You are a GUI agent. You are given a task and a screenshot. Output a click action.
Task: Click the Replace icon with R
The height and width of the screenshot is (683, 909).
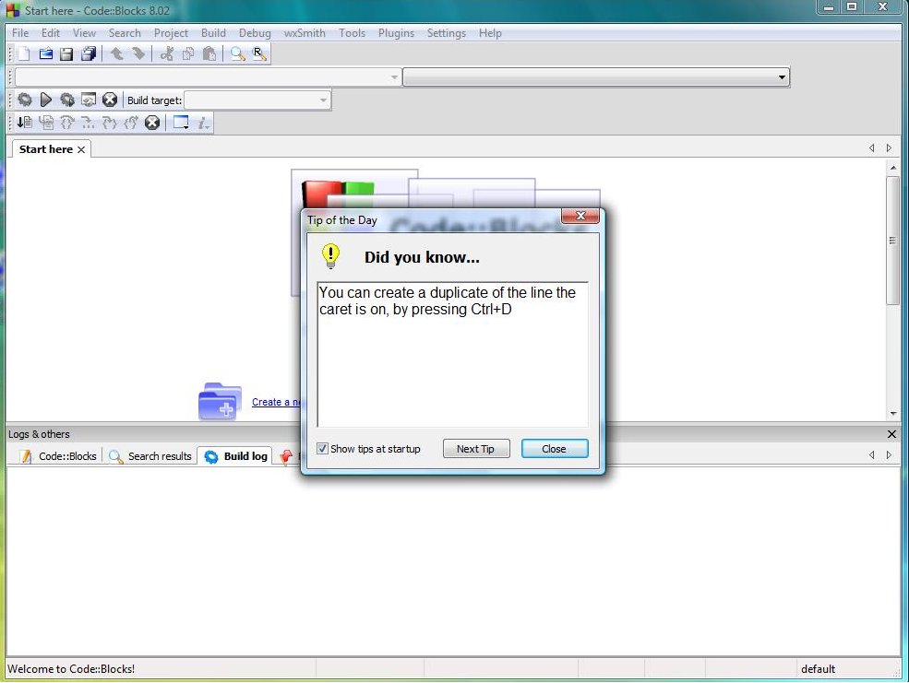coord(259,53)
